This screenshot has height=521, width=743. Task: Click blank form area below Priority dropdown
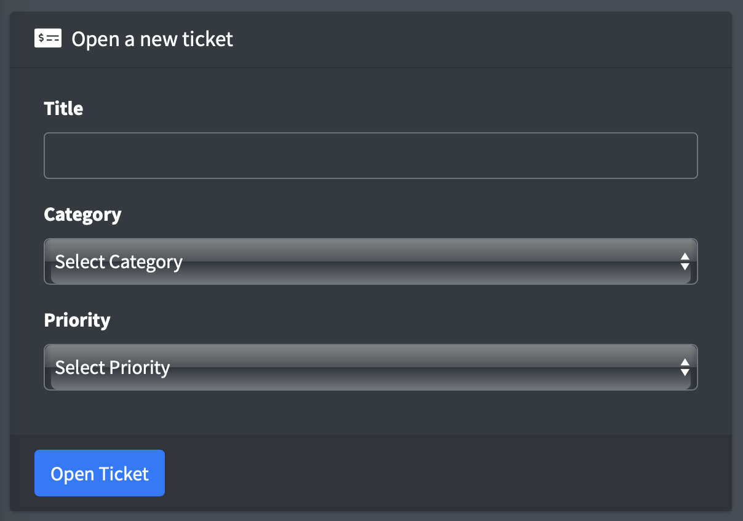click(370, 412)
